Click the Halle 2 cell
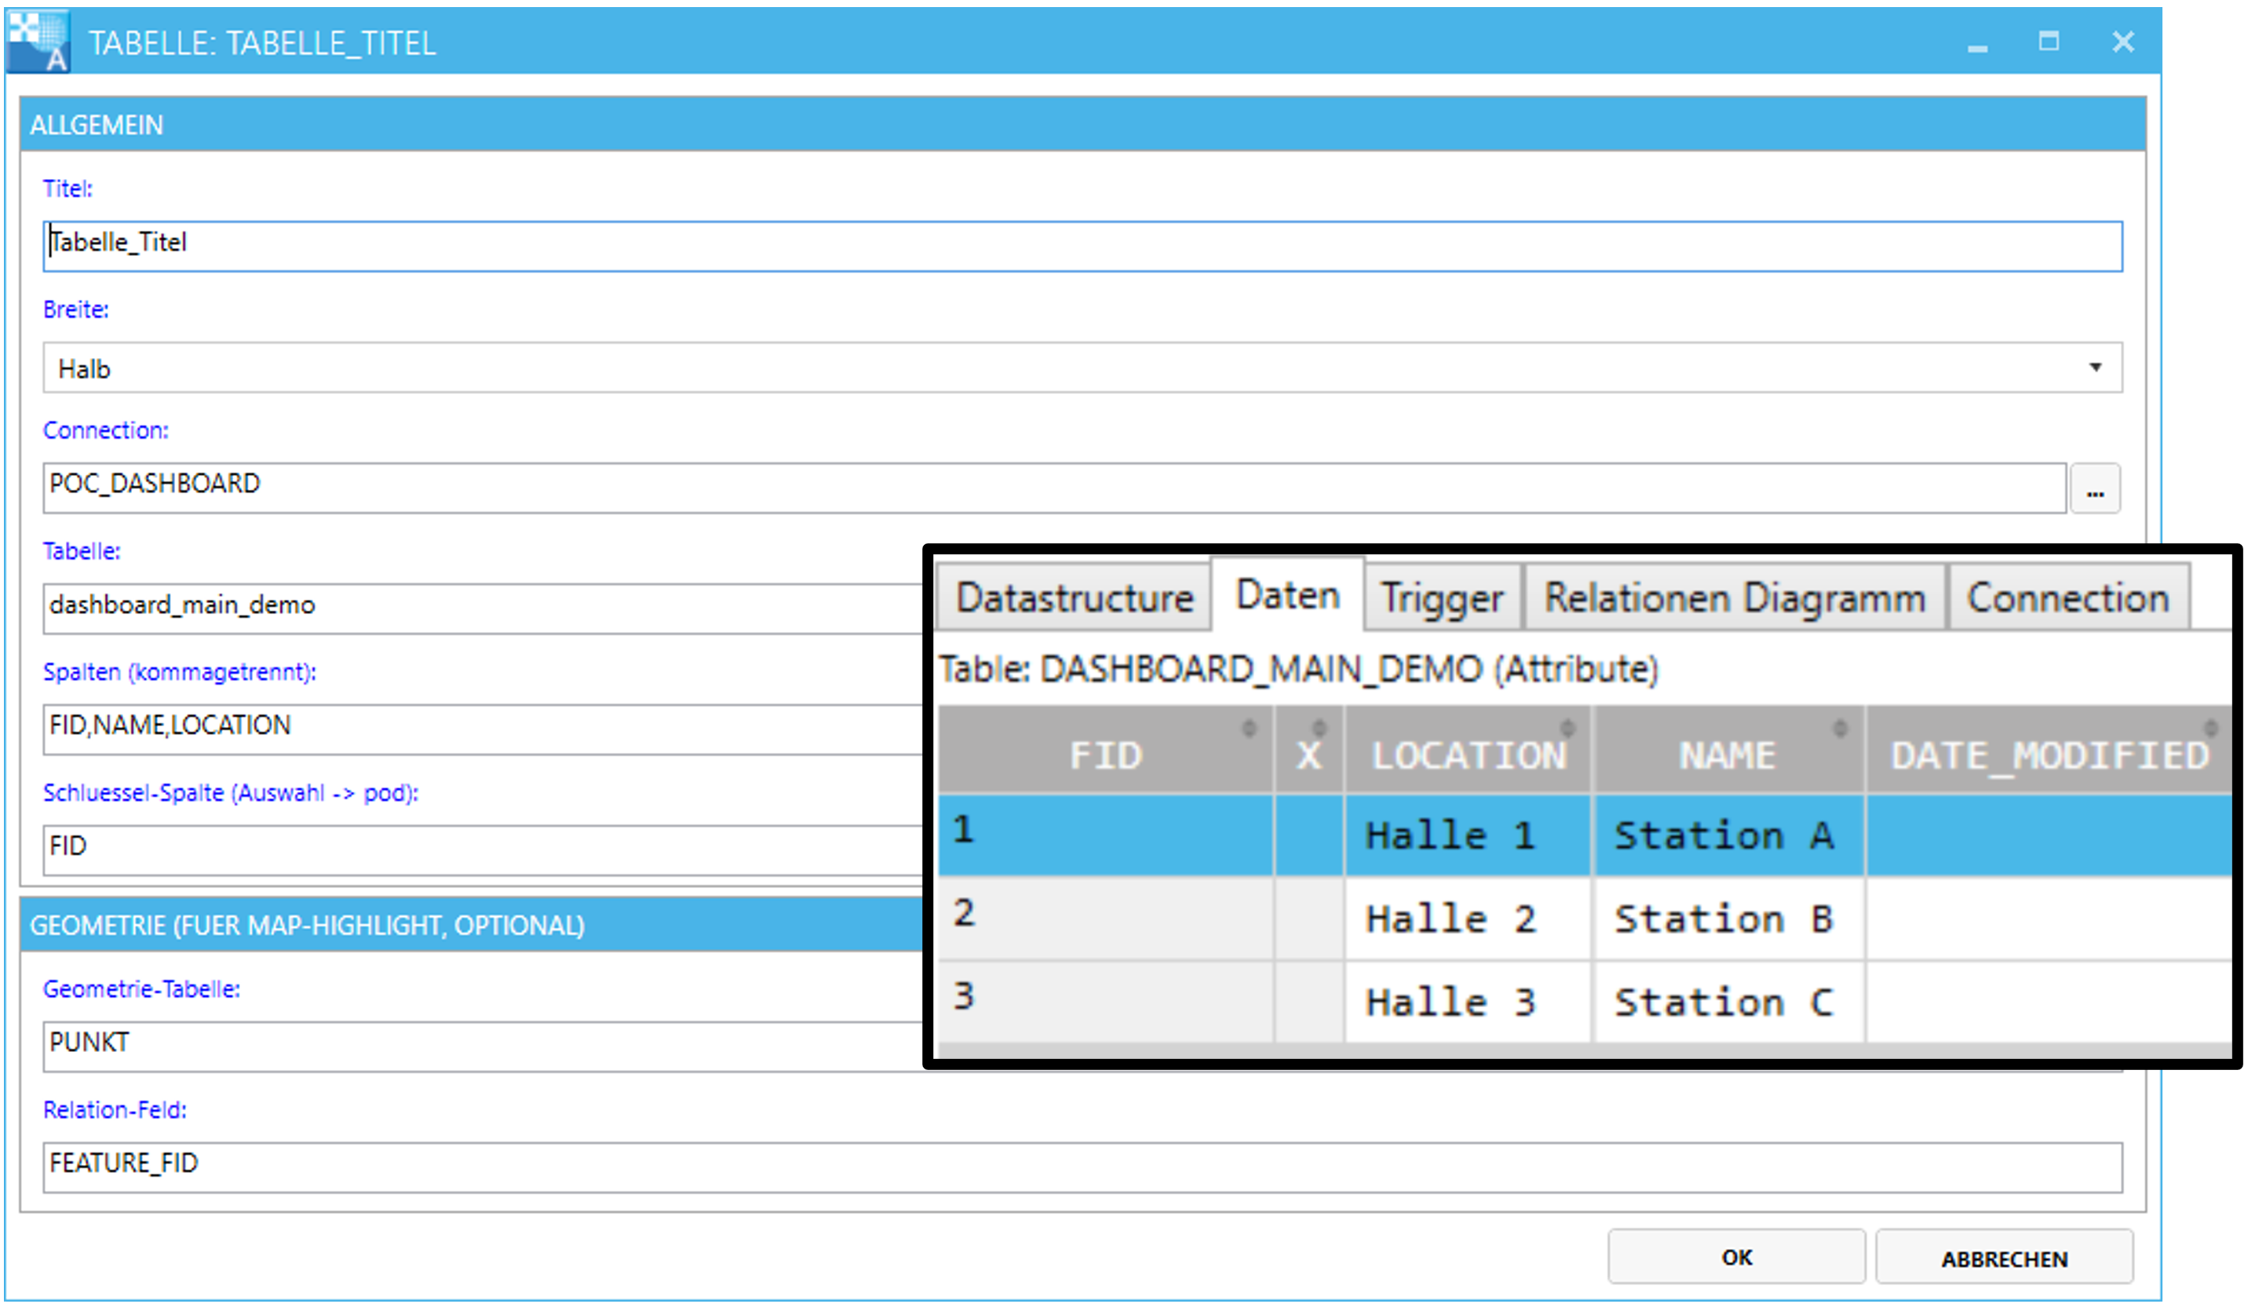Screen dimensions: 2248x1311 tap(1468, 918)
